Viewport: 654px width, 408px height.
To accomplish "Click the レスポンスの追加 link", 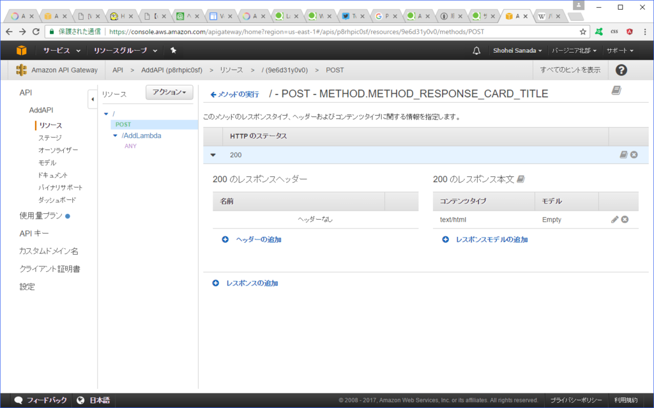I will tap(252, 283).
